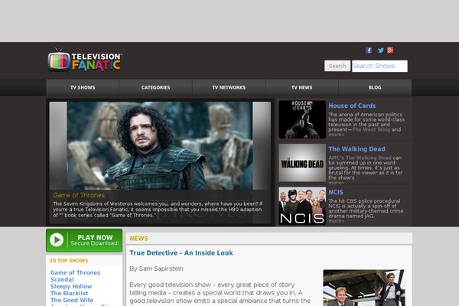Image resolution: width=459 pixels, height=306 pixels.
Task: Click the Television Fanatic logo
Action: 85,60
